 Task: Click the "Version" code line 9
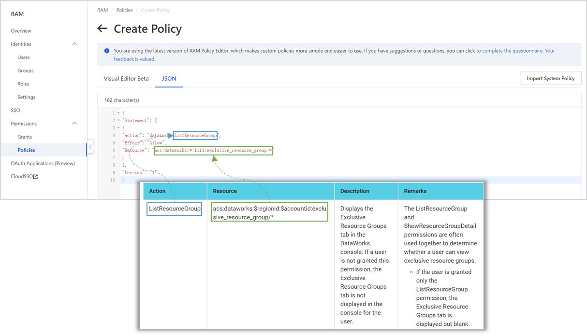click(140, 173)
